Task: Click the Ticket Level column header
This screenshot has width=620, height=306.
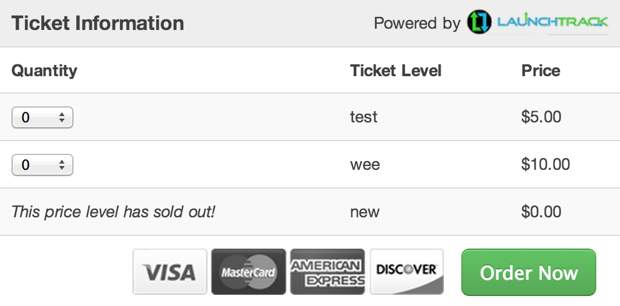Action: [396, 71]
